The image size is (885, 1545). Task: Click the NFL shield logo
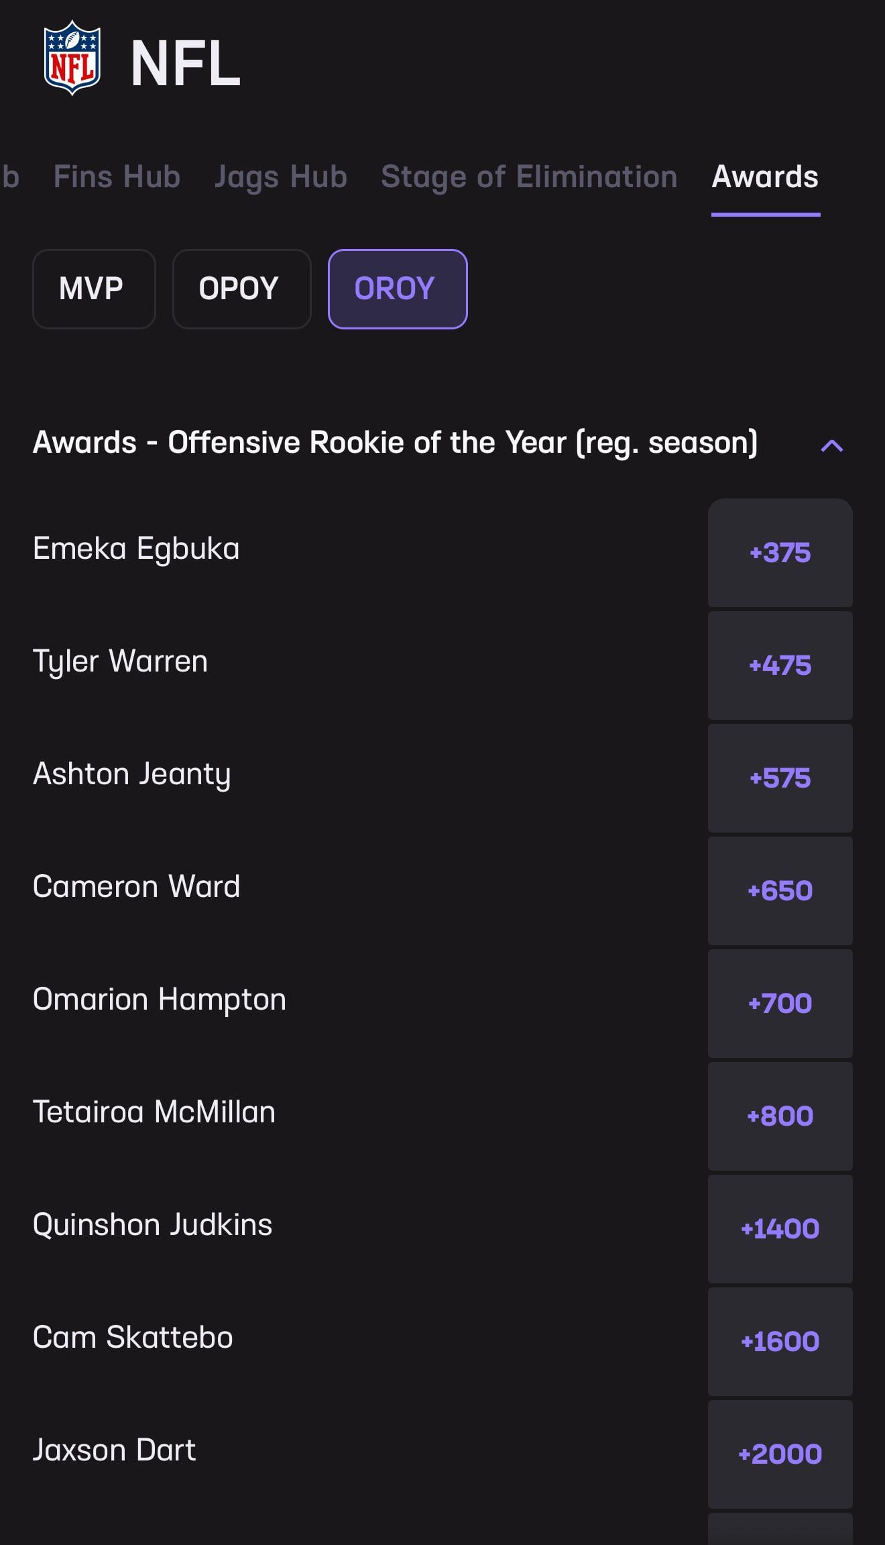(72, 58)
